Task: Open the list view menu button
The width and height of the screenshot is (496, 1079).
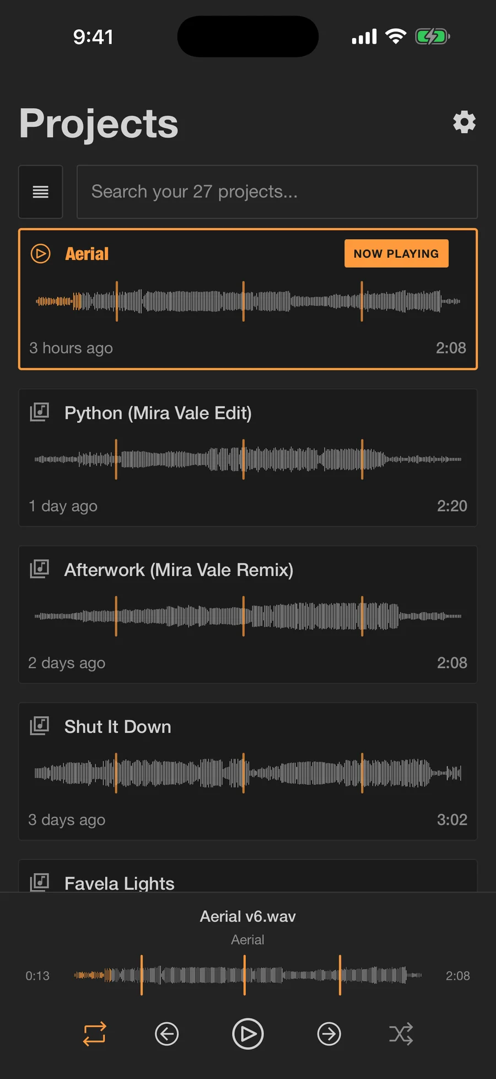Action: [x=40, y=192]
